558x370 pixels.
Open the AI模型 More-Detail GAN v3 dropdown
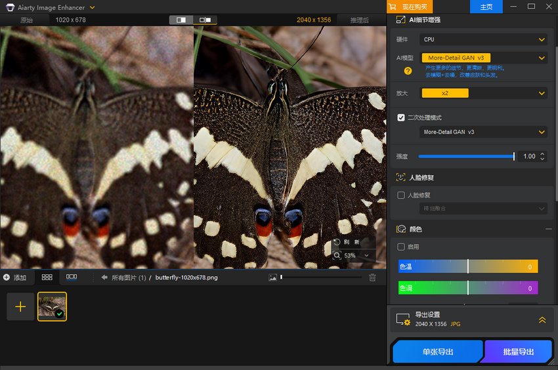(x=483, y=58)
